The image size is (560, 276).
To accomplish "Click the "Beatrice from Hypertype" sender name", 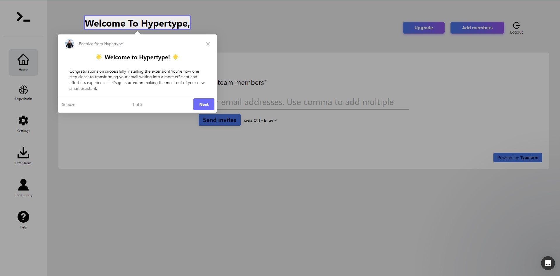I will pos(101,44).
